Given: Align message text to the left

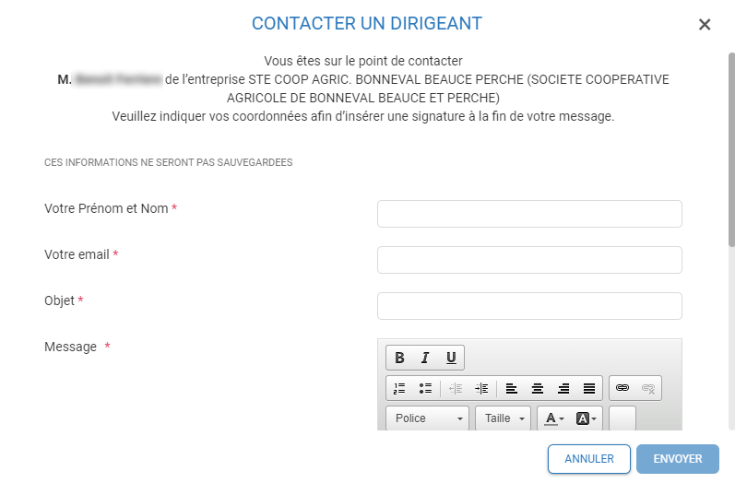Looking at the screenshot, I should point(512,388).
